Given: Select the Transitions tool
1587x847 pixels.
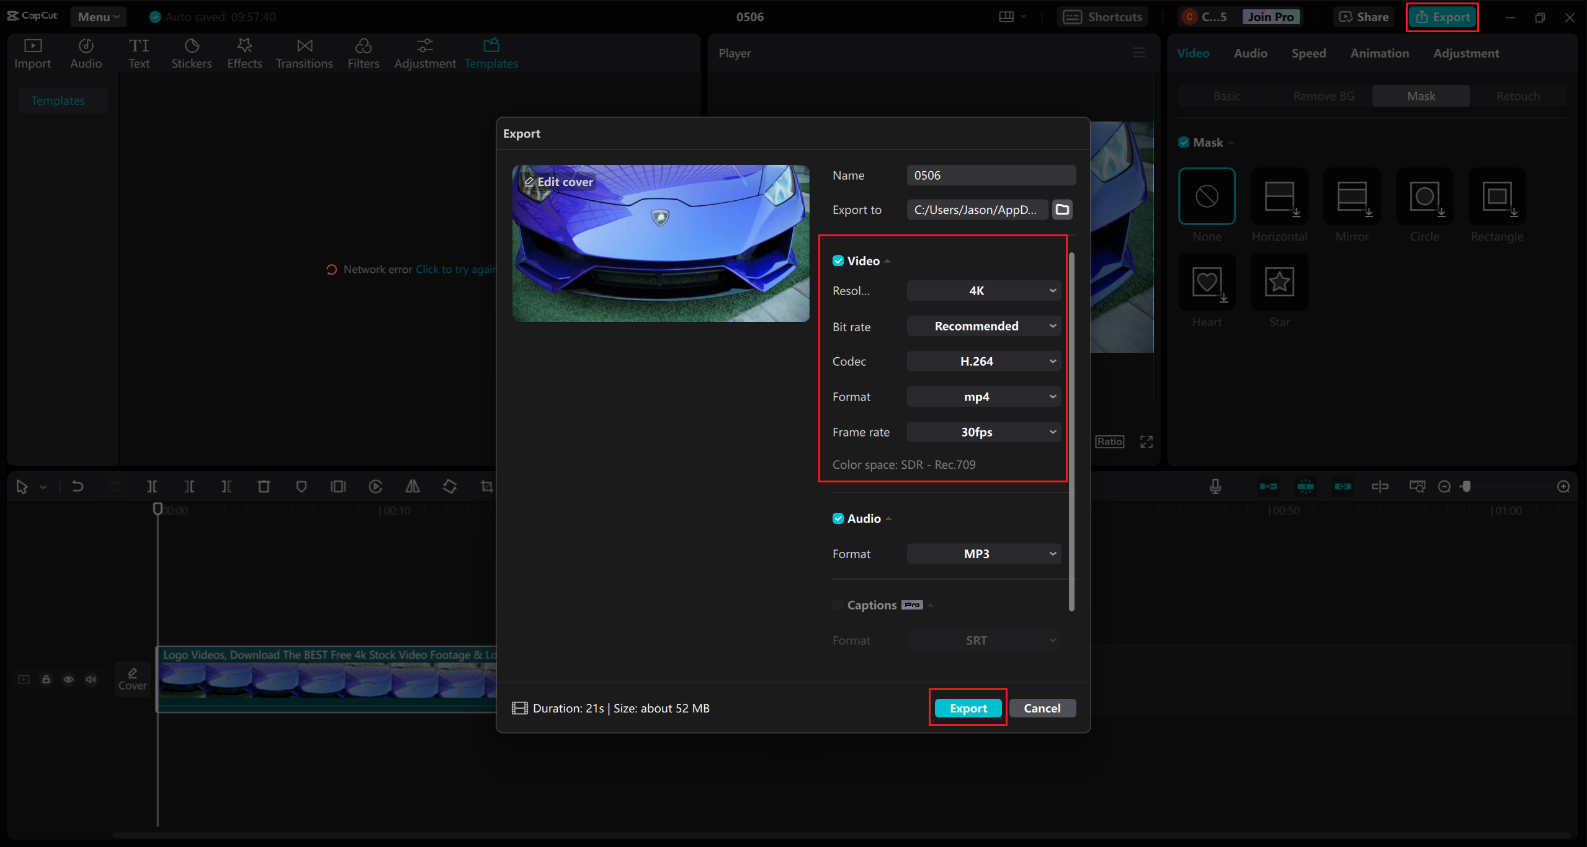Looking at the screenshot, I should pos(304,53).
